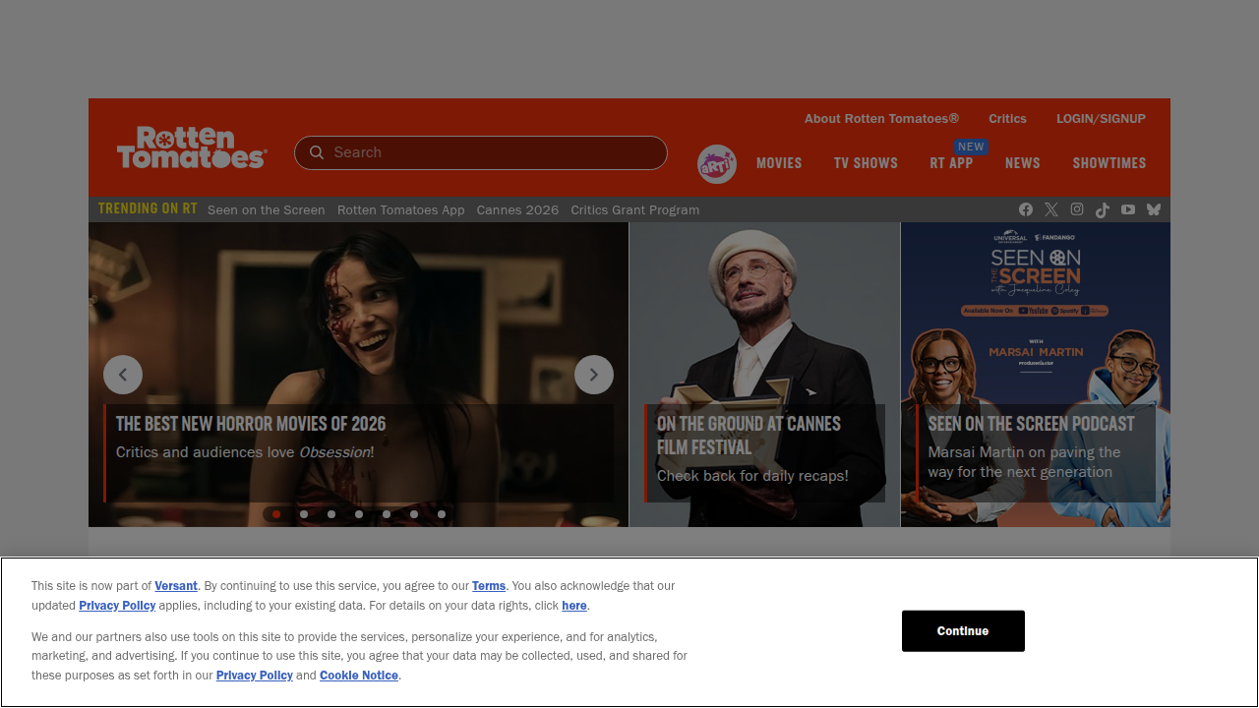Open the X social icon
The height and width of the screenshot is (708, 1259).
point(1051,209)
